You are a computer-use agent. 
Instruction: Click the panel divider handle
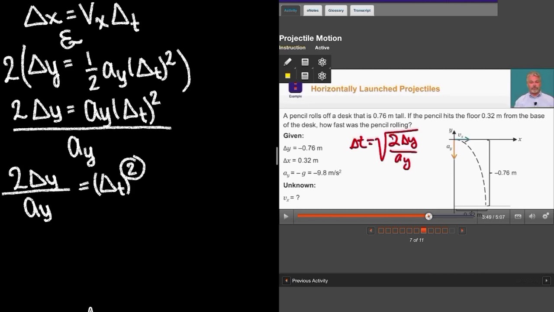277,156
